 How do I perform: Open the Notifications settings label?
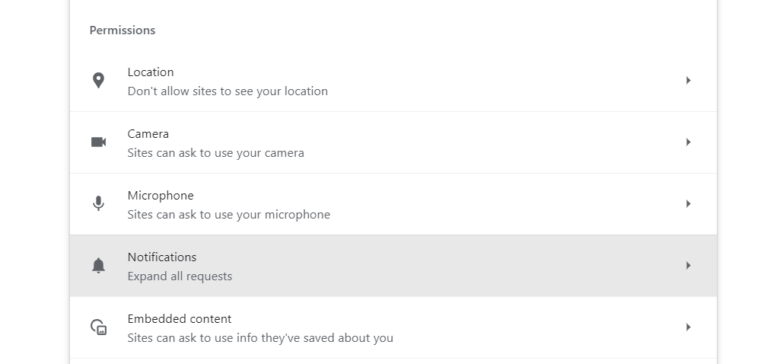coord(162,257)
